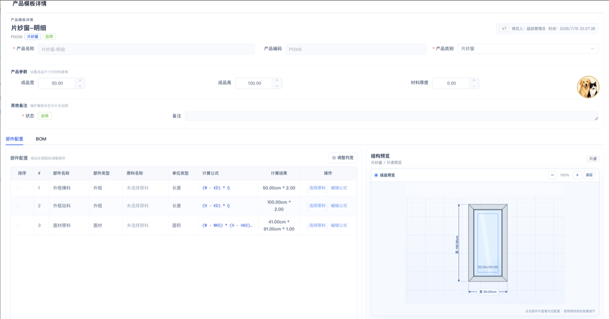Click 选择原料 for 外框横料

(318, 188)
